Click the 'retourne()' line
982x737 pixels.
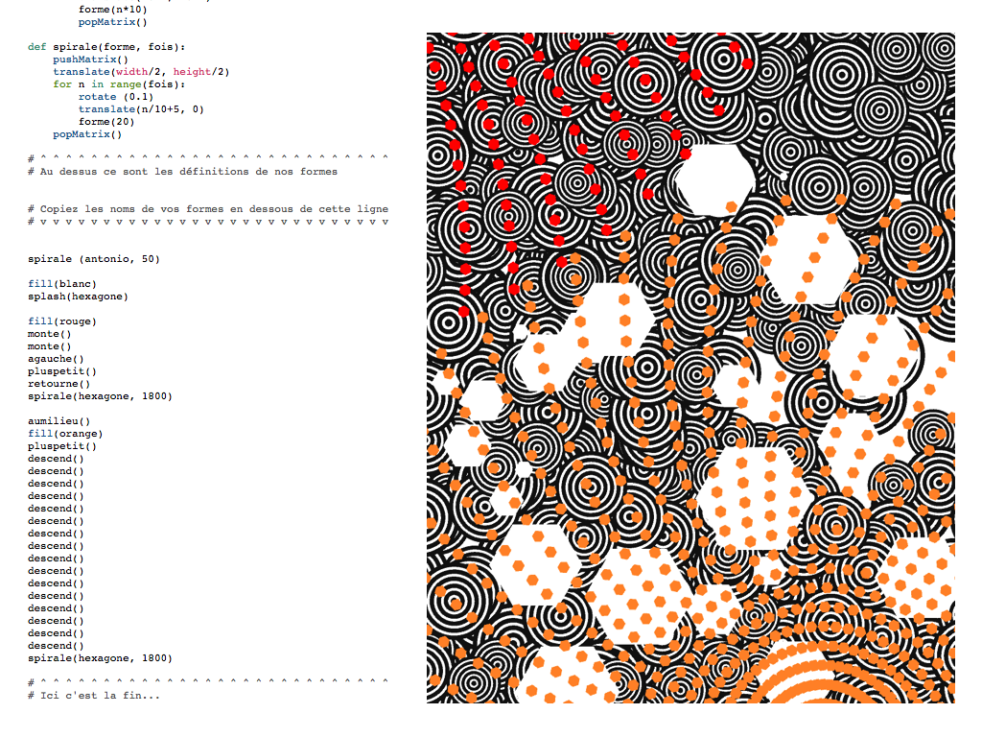point(58,384)
